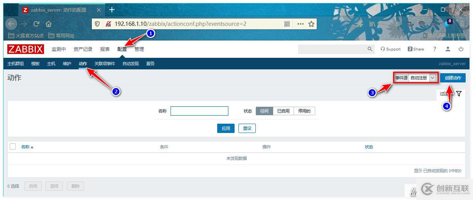
Task: Click the 操作 column header
Action: pos(267,147)
